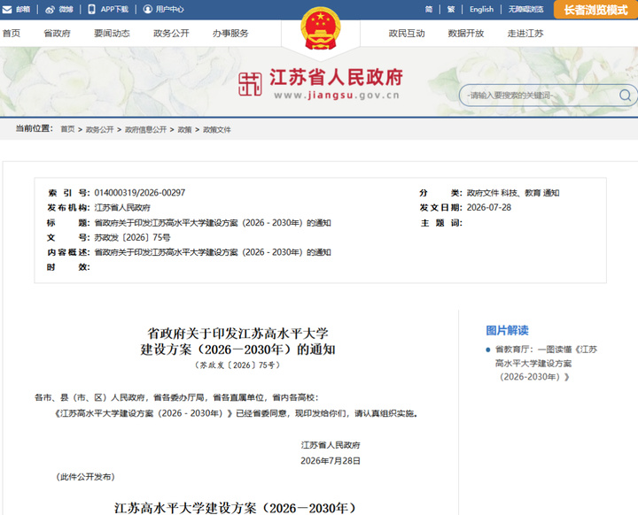
Task: Click the 标题 row value text
Action: [x=213, y=223]
